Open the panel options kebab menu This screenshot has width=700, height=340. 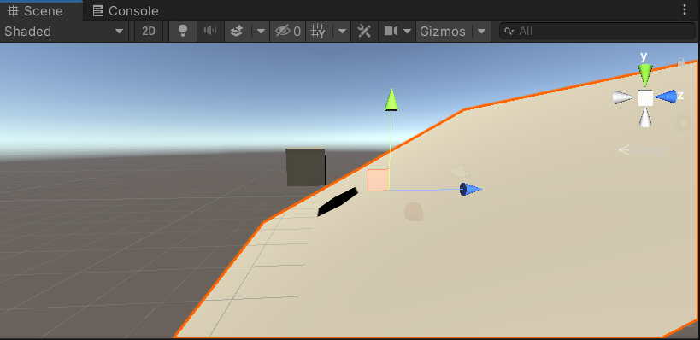(685, 9)
